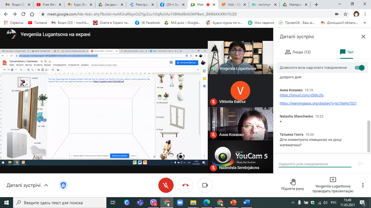Screen dimensions: 371x208
Task: Click the camera permission icon in address bar
Action: pos(337,14)
